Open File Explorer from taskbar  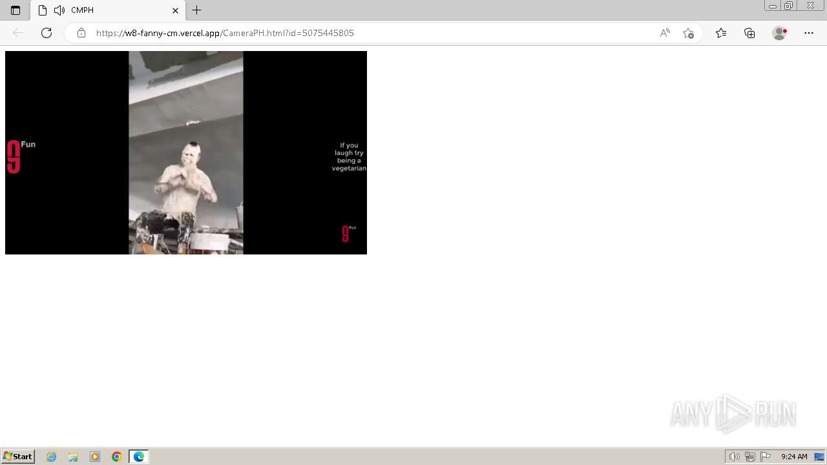73,457
